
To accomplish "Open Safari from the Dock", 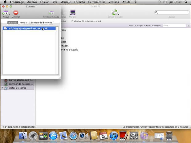I will (x=73, y=136).
